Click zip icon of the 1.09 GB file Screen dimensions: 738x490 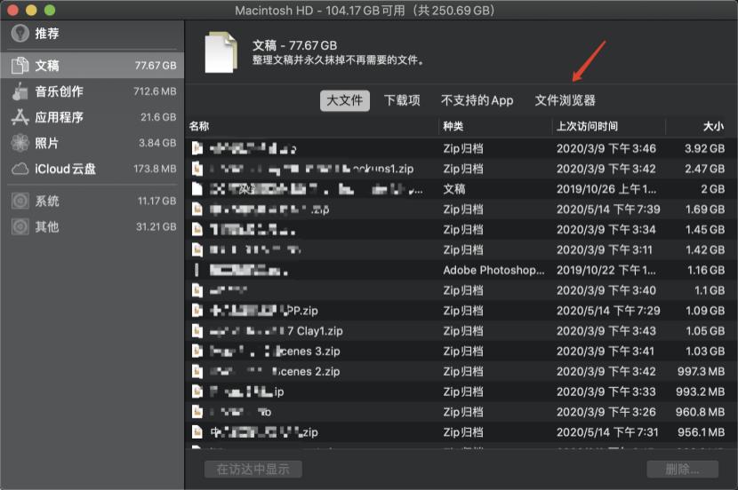pyautogui.click(x=197, y=311)
